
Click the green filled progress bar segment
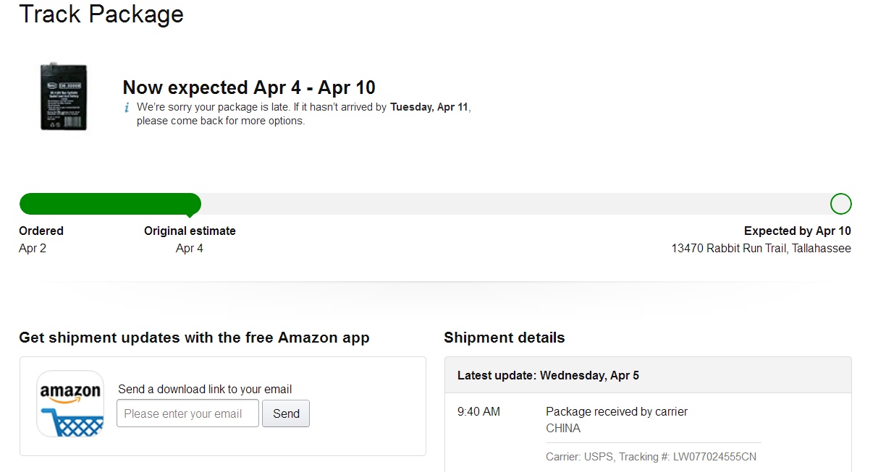coord(110,204)
